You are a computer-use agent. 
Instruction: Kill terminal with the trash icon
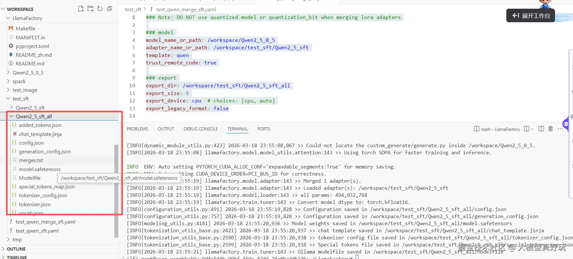pos(550,129)
